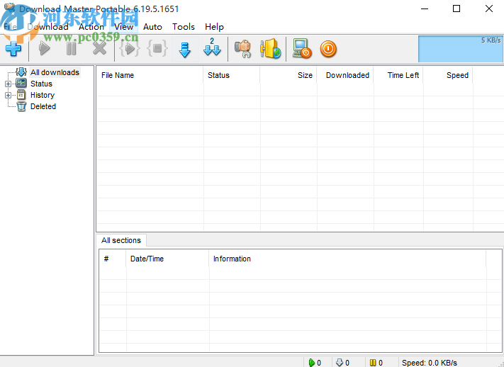Image resolution: width=504 pixels, height=367 pixels.
Task: Select the History tree item label
Action: coord(43,95)
